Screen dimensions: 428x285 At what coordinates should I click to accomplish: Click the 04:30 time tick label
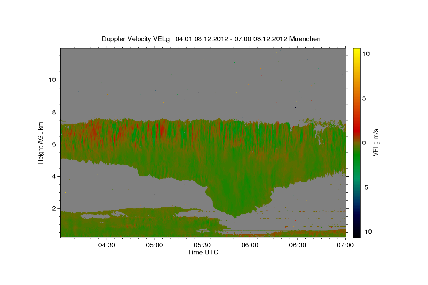[106, 245]
